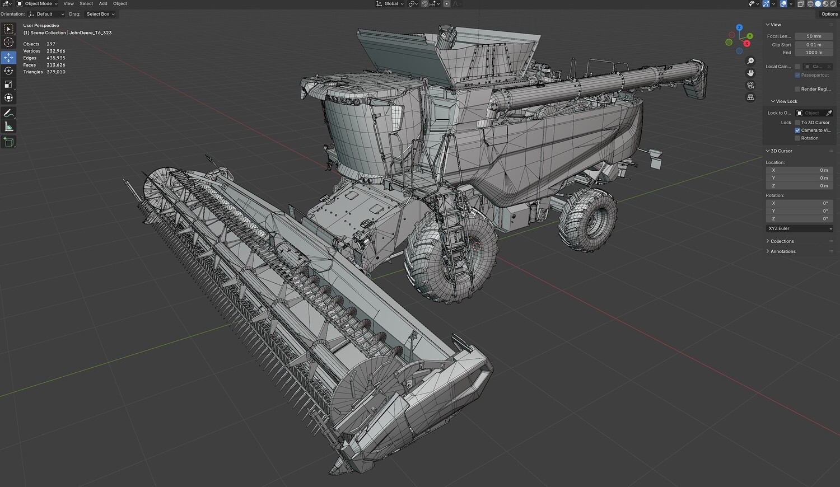
Task: Click the 3D Cursor Location Y field
Action: point(799,178)
